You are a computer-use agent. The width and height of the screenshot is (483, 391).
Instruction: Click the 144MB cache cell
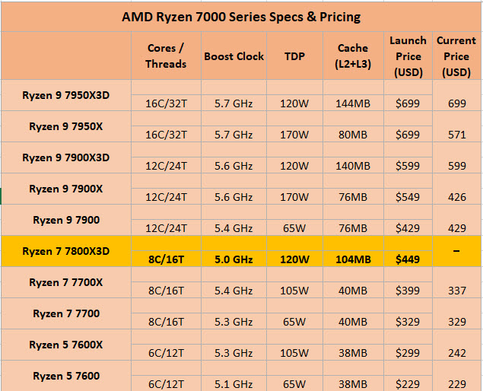click(x=353, y=103)
